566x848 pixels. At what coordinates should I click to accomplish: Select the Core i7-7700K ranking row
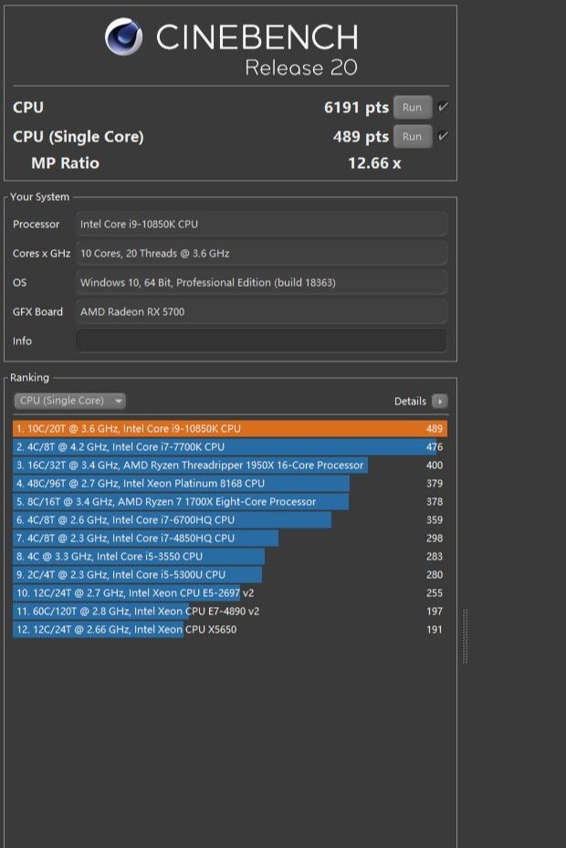[229, 447]
